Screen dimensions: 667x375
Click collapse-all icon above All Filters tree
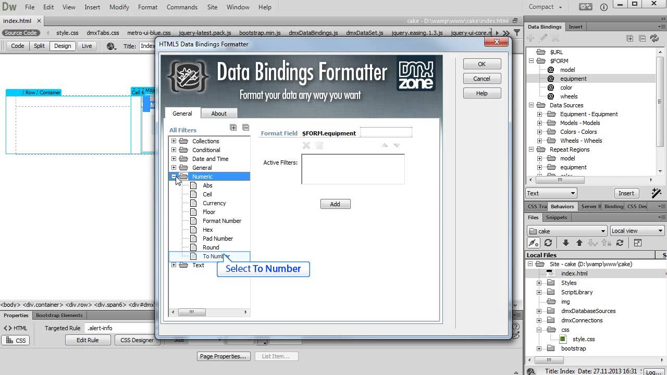tap(246, 128)
